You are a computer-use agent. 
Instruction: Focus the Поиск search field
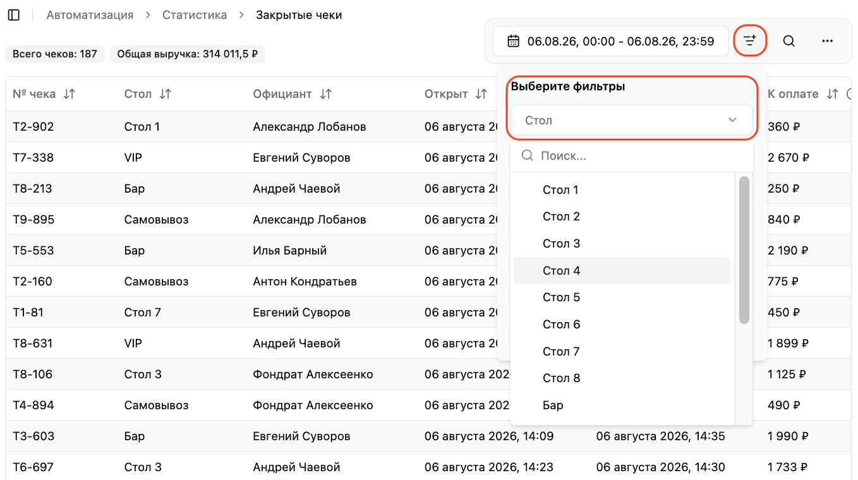pos(631,155)
